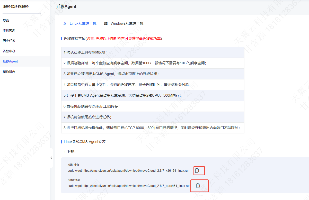Click the Linux penguin icon in tab

click(x=65, y=23)
